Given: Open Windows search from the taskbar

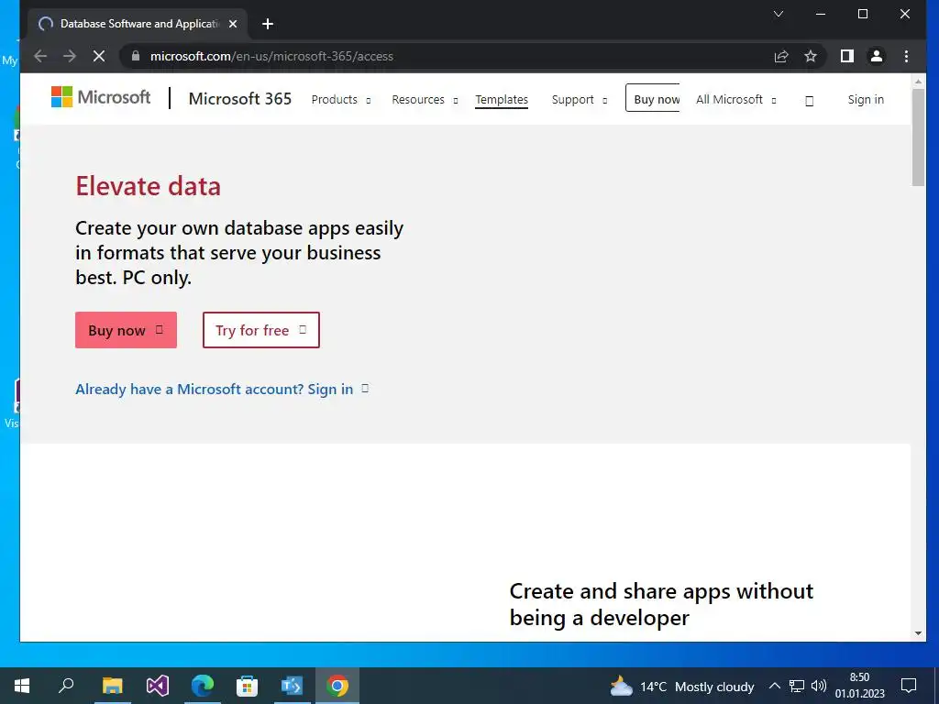Looking at the screenshot, I should point(66,686).
